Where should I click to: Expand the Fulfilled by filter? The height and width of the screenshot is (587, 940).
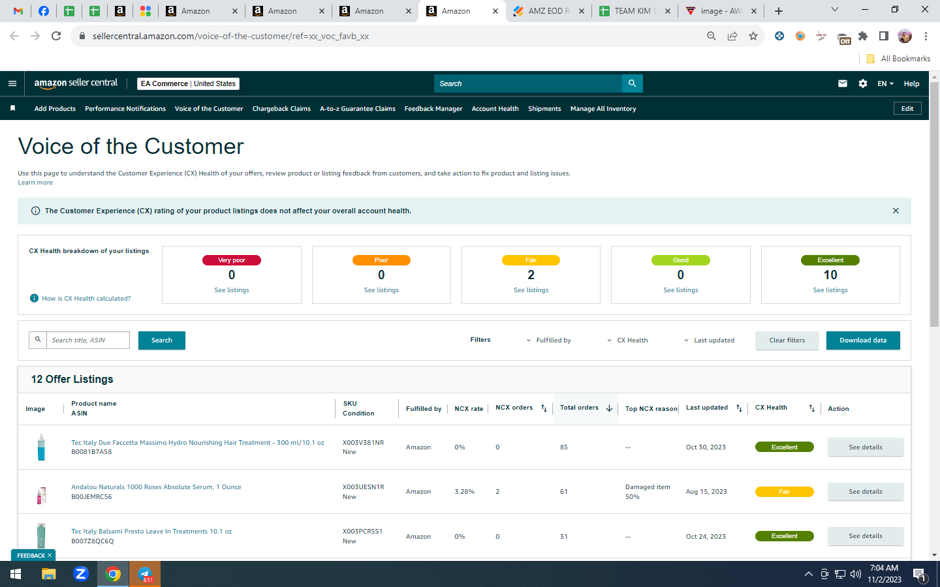(x=548, y=340)
